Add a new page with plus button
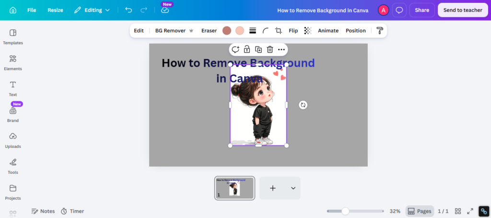The height and width of the screenshot is (218, 491). 273,188
